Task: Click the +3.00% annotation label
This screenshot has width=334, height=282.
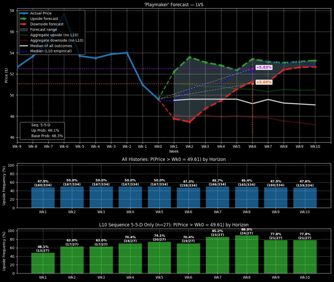Action: click(264, 82)
